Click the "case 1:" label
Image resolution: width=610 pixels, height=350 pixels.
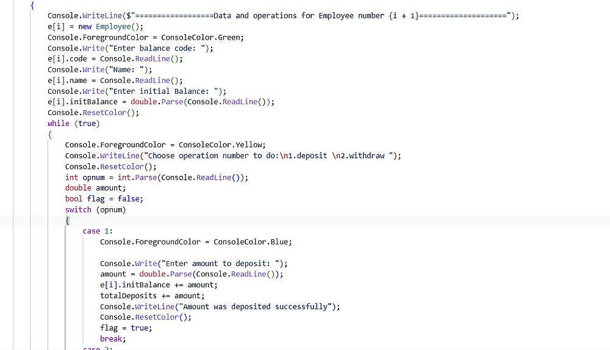coord(98,231)
